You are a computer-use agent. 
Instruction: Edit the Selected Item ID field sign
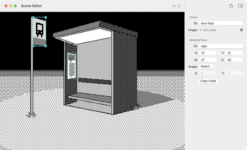tap(220, 46)
